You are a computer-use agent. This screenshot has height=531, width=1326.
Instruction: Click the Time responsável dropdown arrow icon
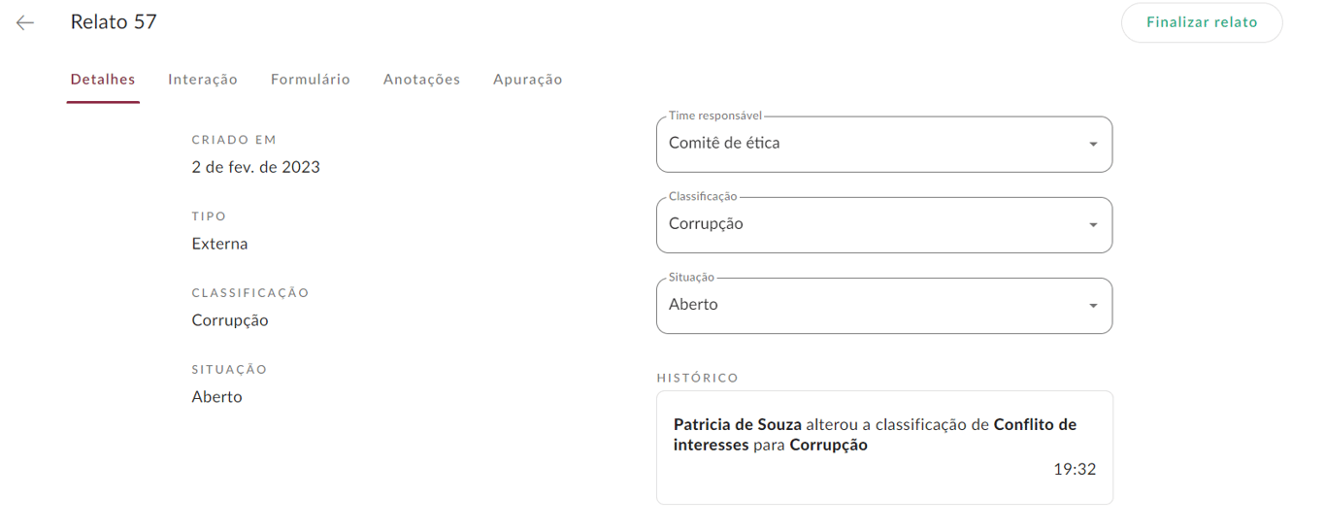1093,145
